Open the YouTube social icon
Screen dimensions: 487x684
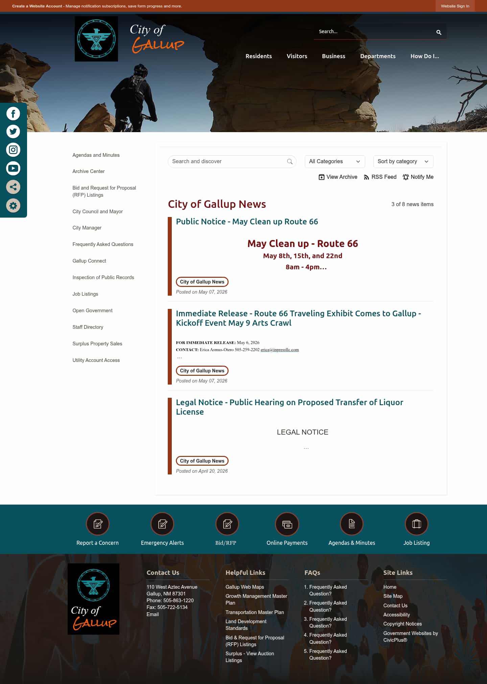click(x=13, y=168)
